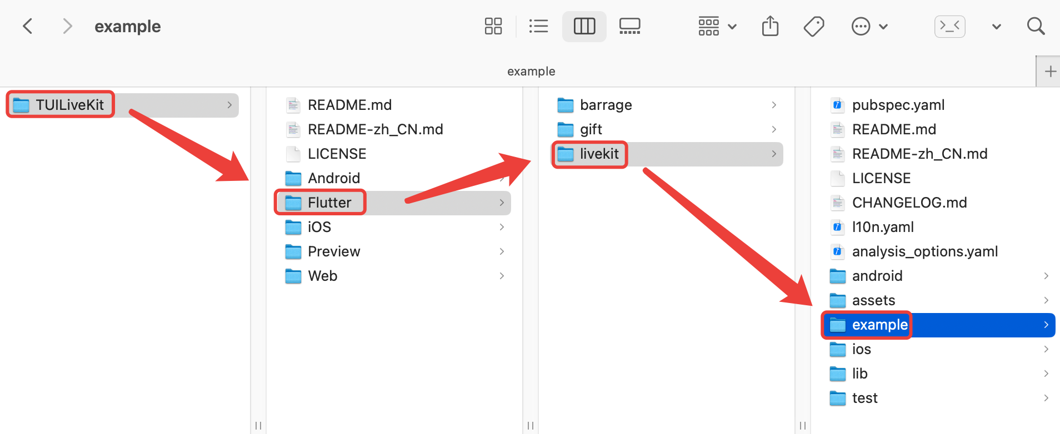Switch to gallery view
This screenshot has height=434, width=1060.
pyautogui.click(x=630, y=26)
